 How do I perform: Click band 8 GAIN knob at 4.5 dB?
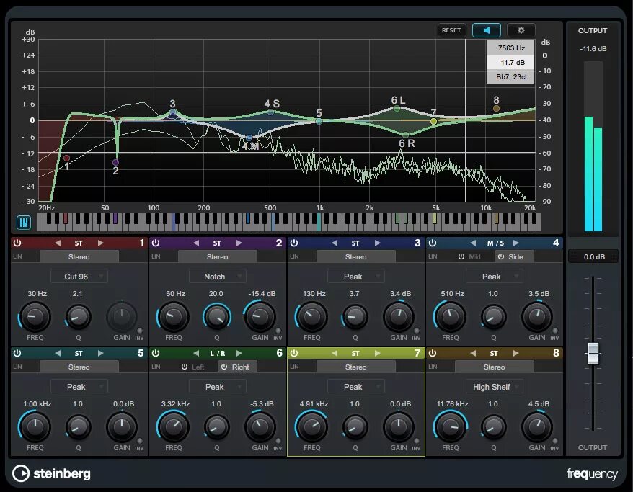(x=537, y=426)
